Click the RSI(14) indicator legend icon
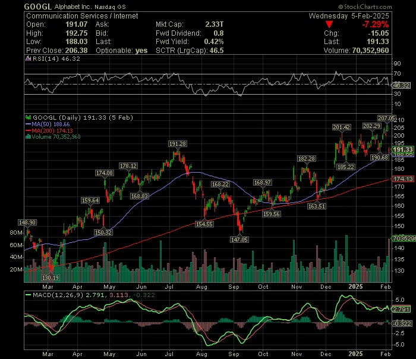Viewport: 416px width, 359px height. (28, 59)
